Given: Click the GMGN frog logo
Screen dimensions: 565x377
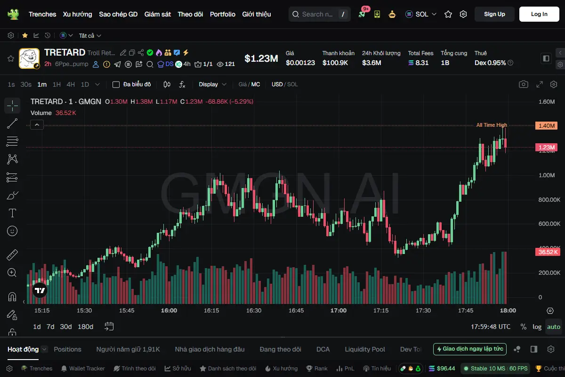Looking at the screenshot, I should pos(13,14).
